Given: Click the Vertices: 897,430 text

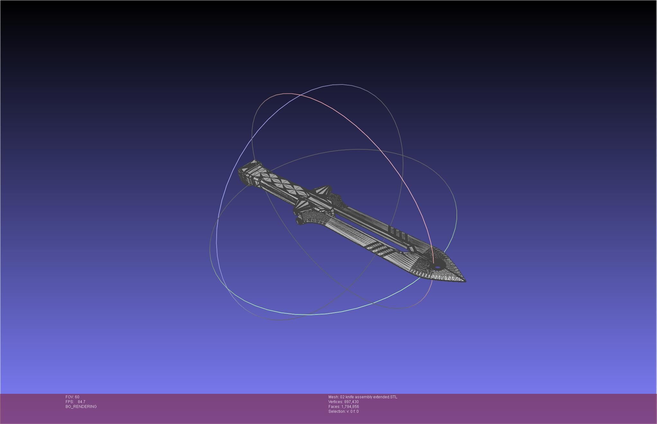Looking at the screenshot, I should pyautogui.click(x=344, y=402).
